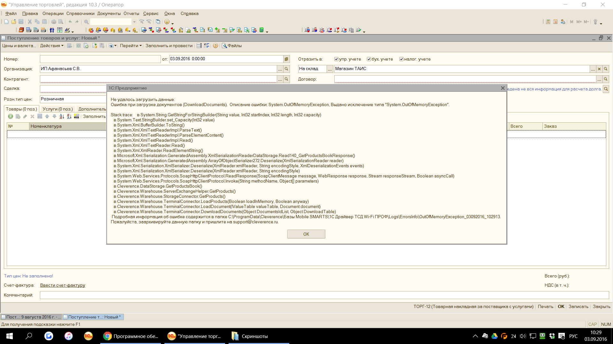Image resolution: width=613 pixels, height=344 pixels.
Task: Click the sort ascending icon in table toolbar
Action: point(62,116)
